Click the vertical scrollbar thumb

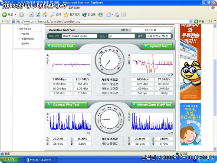[x=215, y=87]
